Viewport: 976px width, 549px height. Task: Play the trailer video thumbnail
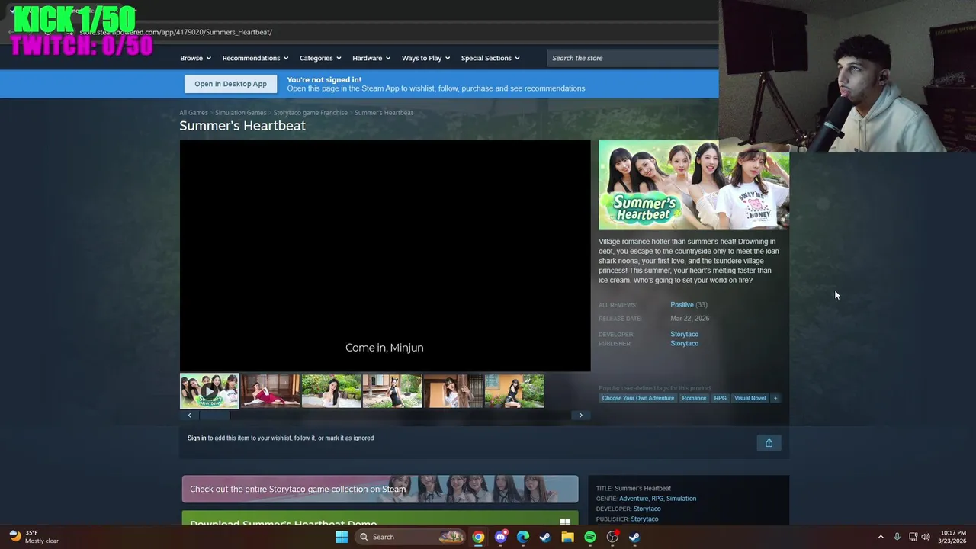(x=209, y=391)
